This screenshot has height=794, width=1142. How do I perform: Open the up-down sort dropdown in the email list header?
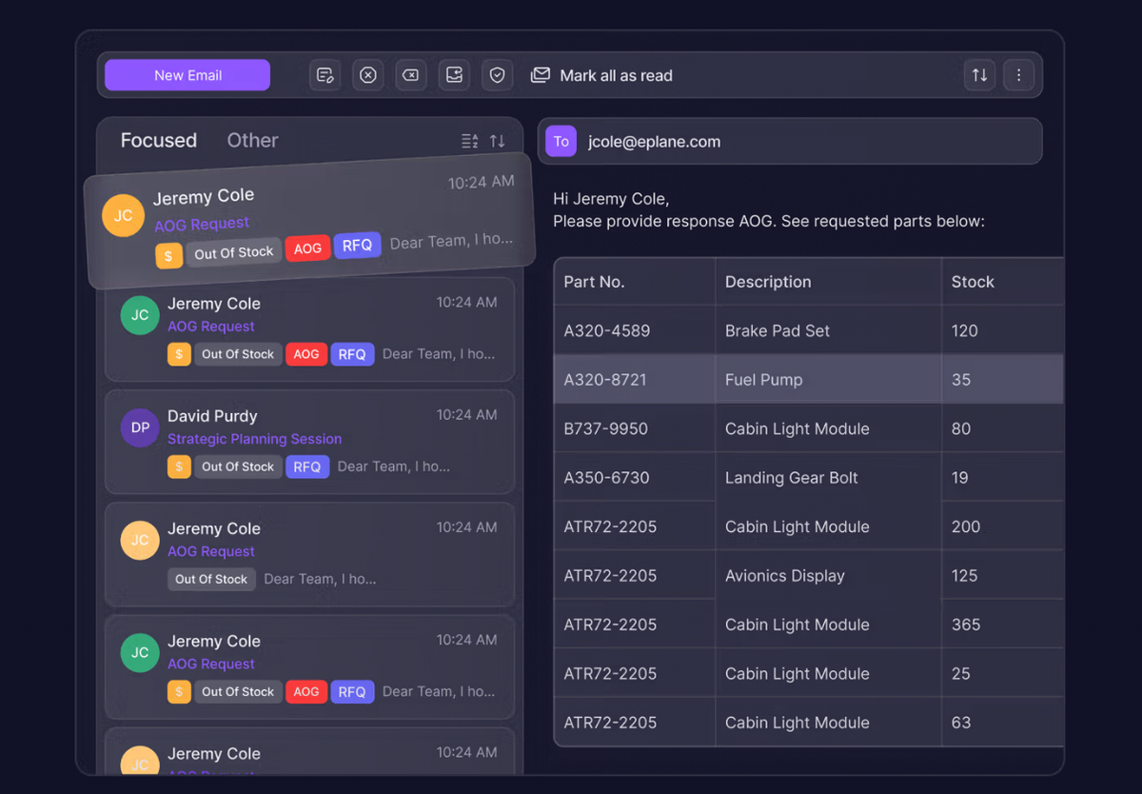[497, 140]
